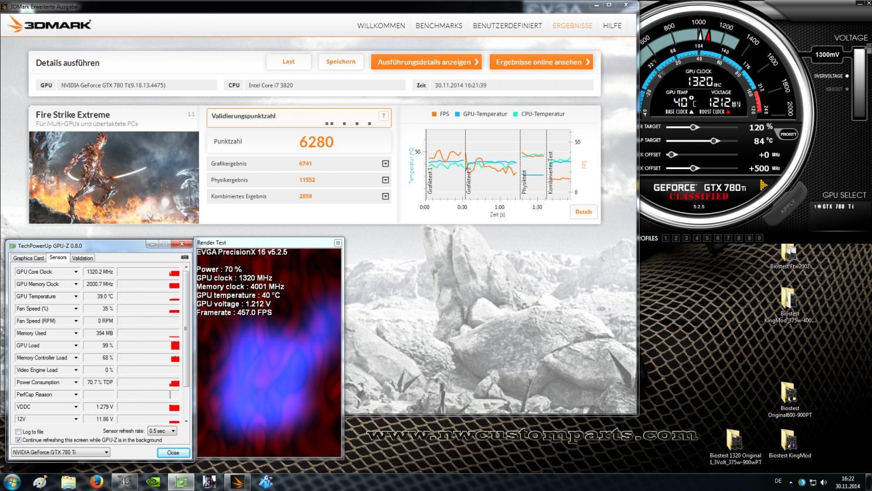Open Biostest Original600-900PT desktop folder
The height and width of the screenshot is (491, 872).
(x=789, y=400)
